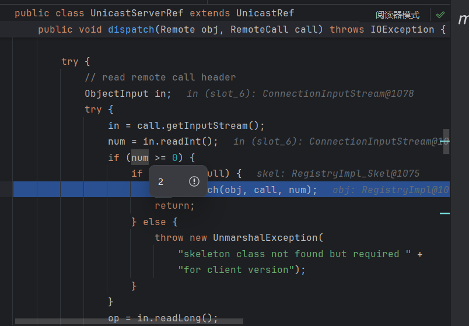Click the vertical scrollbar thumb on right
Viewport: 469px width, 326px height.
pos(446,141)
